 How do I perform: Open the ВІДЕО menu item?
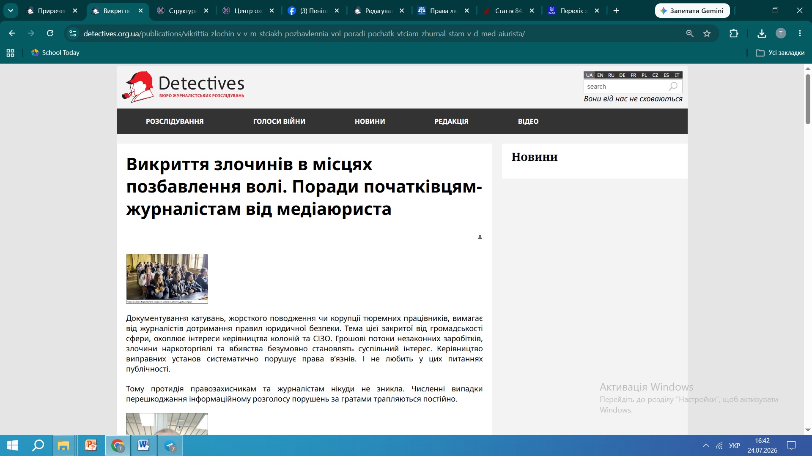pos(528,121)
